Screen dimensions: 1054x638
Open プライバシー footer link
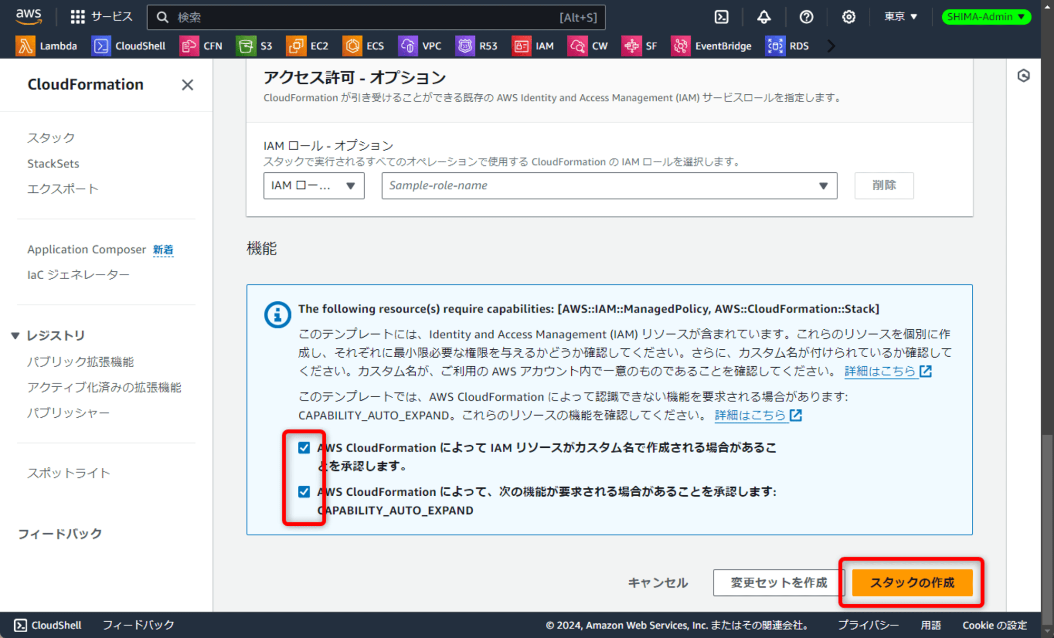click(x=868, y=625)
